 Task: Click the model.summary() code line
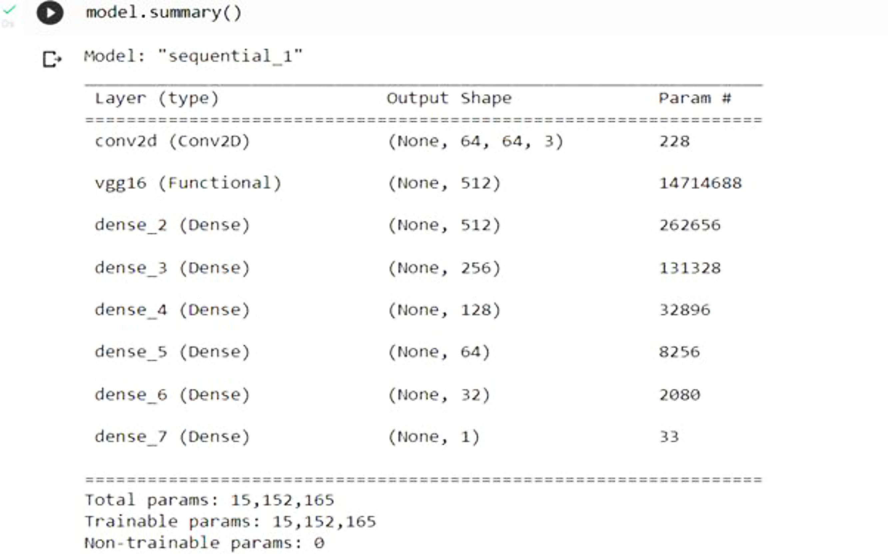(164, 13)
